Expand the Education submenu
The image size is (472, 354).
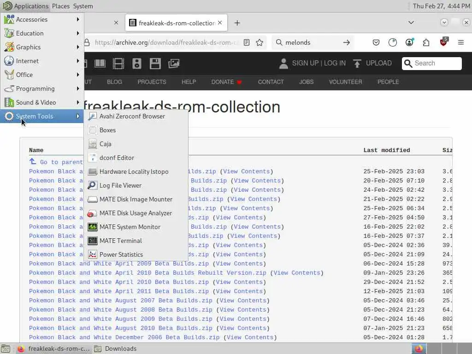(x=42, y=33)
